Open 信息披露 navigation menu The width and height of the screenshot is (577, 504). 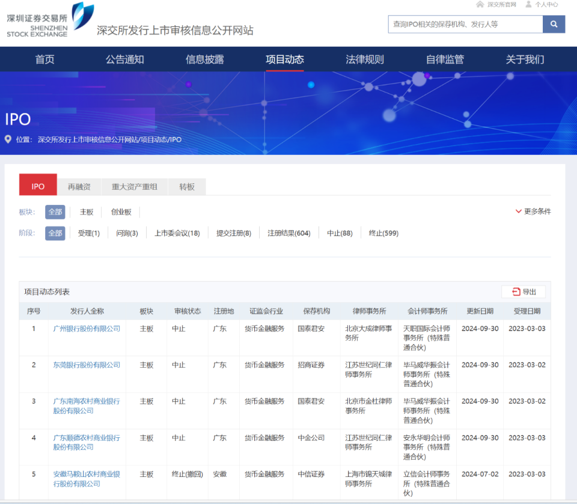[204, 59]
